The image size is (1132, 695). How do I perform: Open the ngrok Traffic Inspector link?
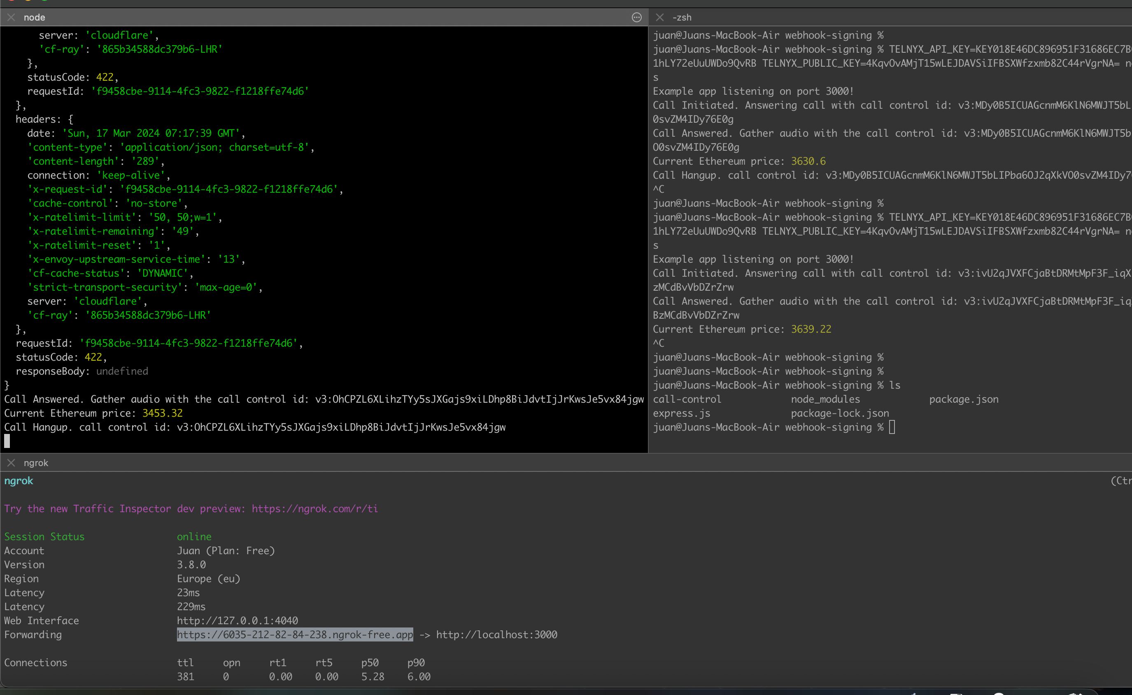click(x=315, y=509)
